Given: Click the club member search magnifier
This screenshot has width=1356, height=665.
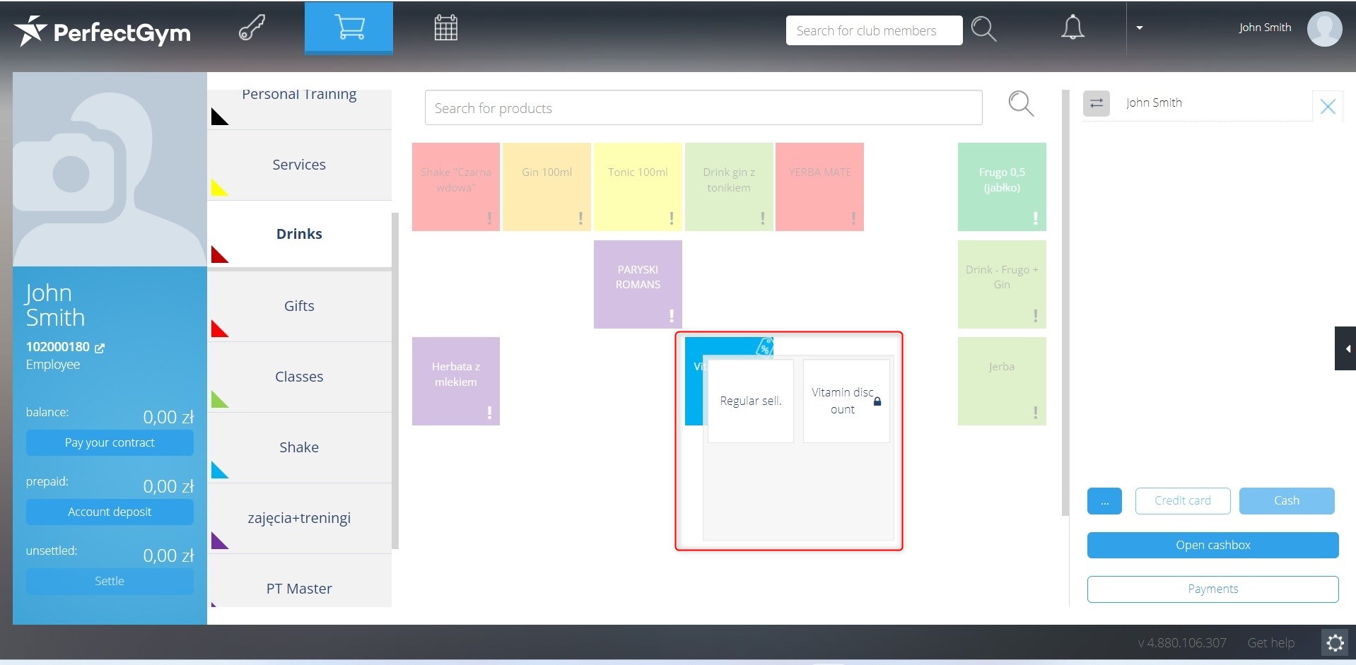Looking at the screenshot, I should 983,29.
